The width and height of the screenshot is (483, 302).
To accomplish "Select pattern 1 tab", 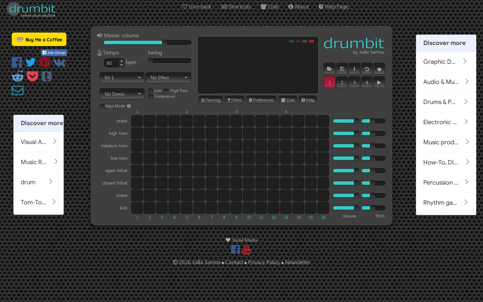I will 329,82.
